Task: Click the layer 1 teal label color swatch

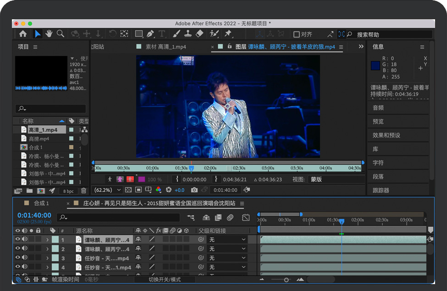Action: pyautogui.click(x=55, y=240)
